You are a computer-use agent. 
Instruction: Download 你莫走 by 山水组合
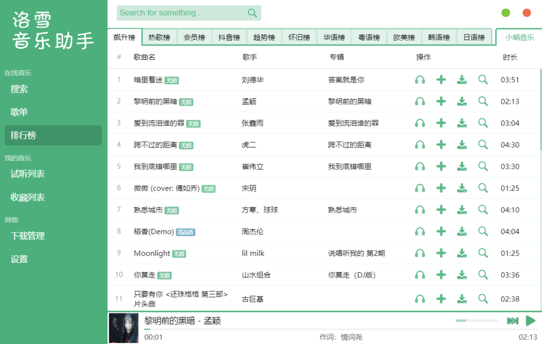coord(462,275)
